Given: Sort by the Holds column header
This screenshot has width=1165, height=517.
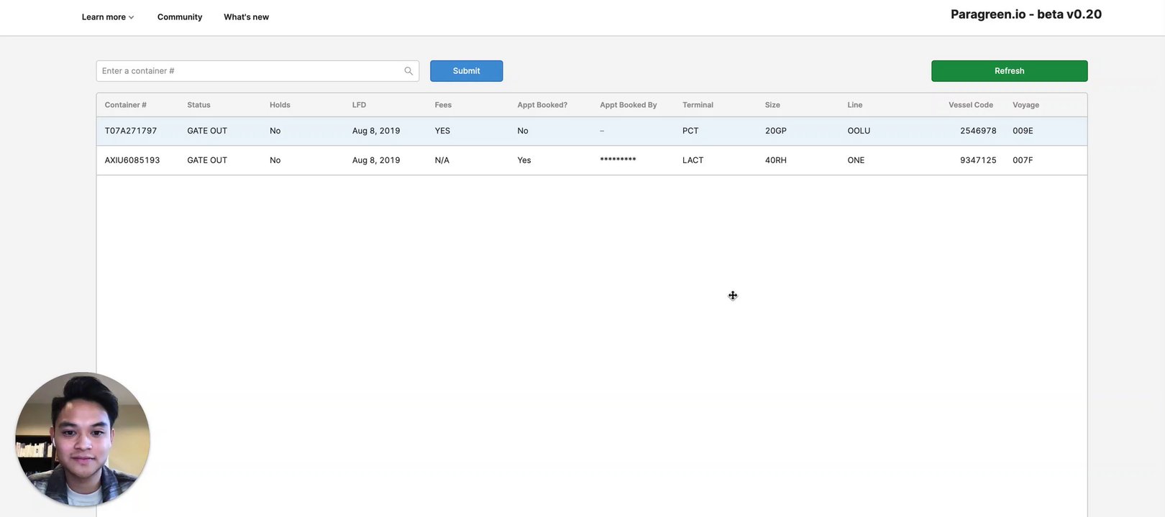Looking at the screenshot, I should pyautogui.click(x=280, y=105).
